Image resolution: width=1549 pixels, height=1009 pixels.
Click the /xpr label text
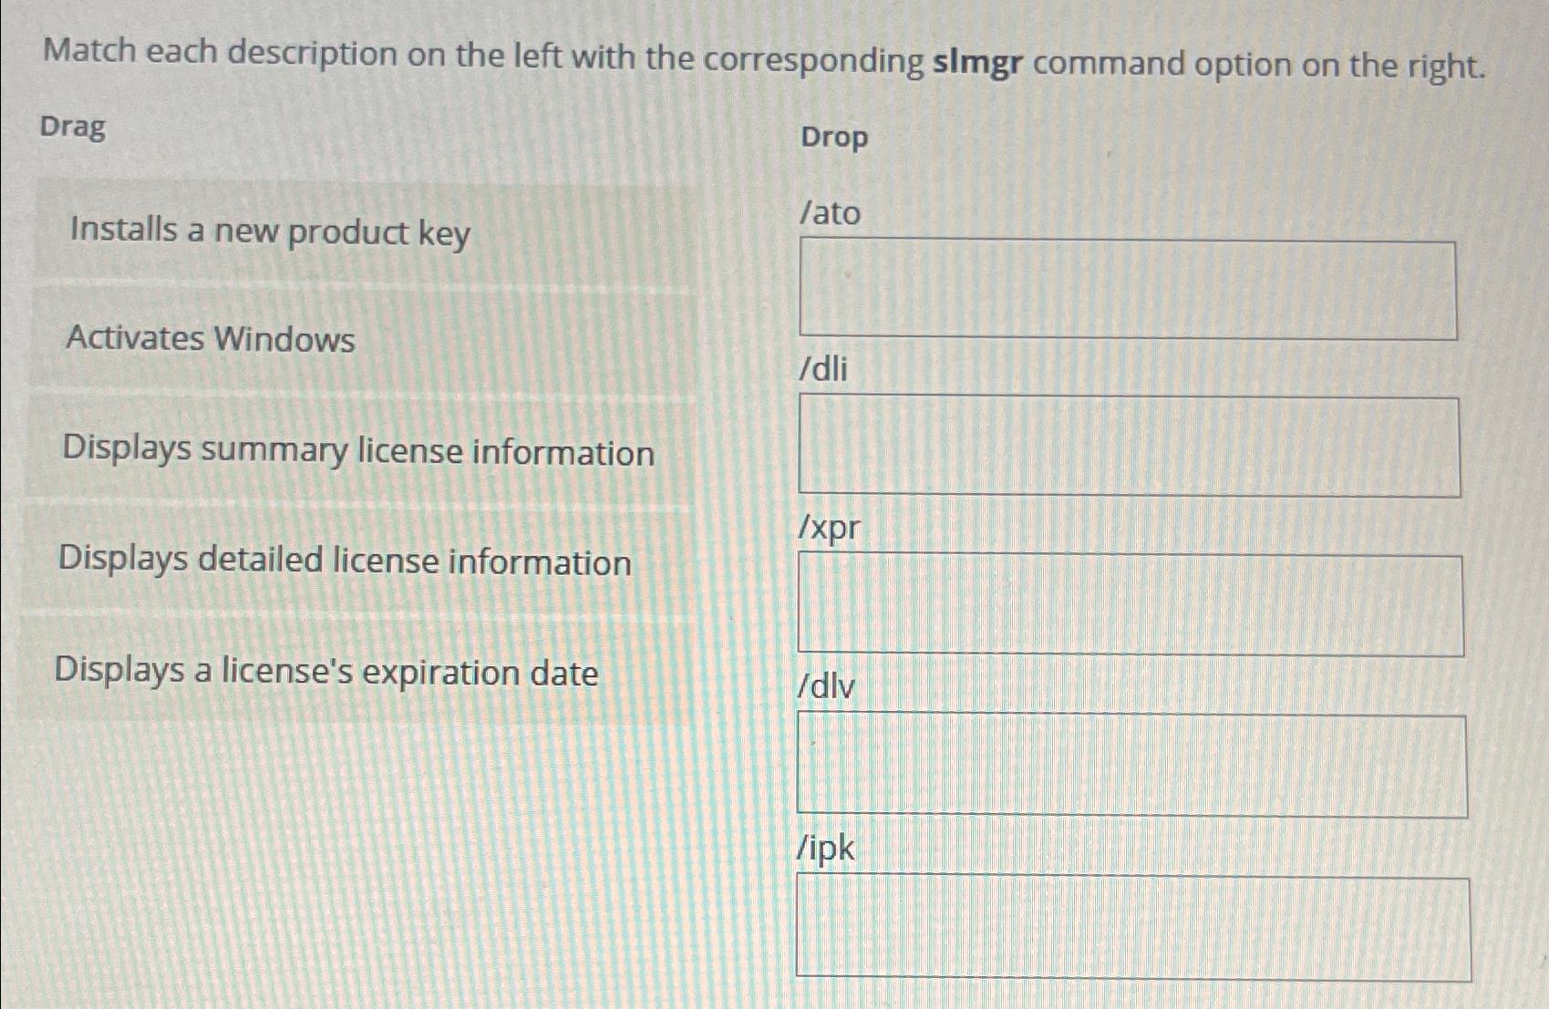(827, 530)
